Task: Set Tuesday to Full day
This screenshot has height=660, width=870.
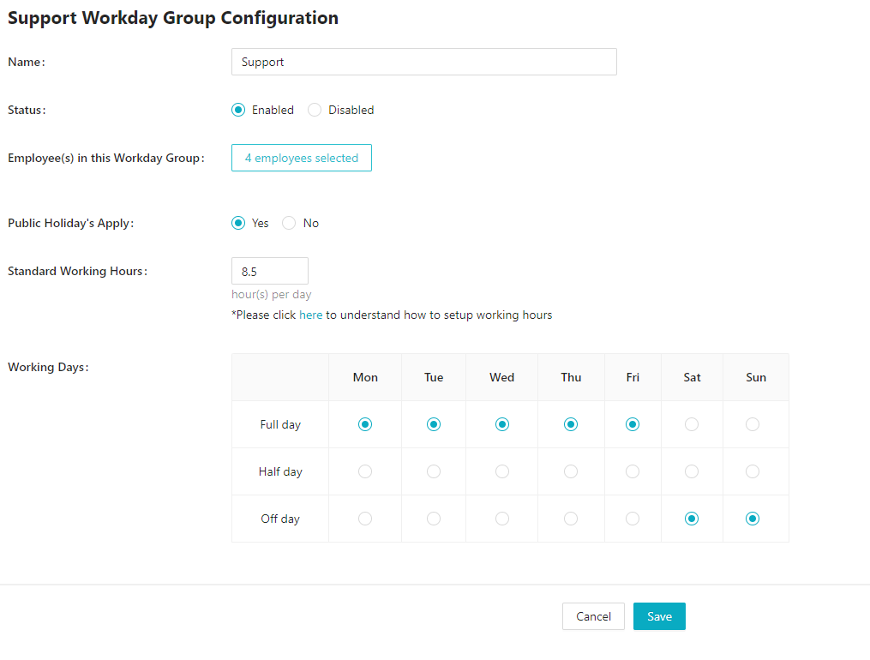Action: (x=434, y=424)
